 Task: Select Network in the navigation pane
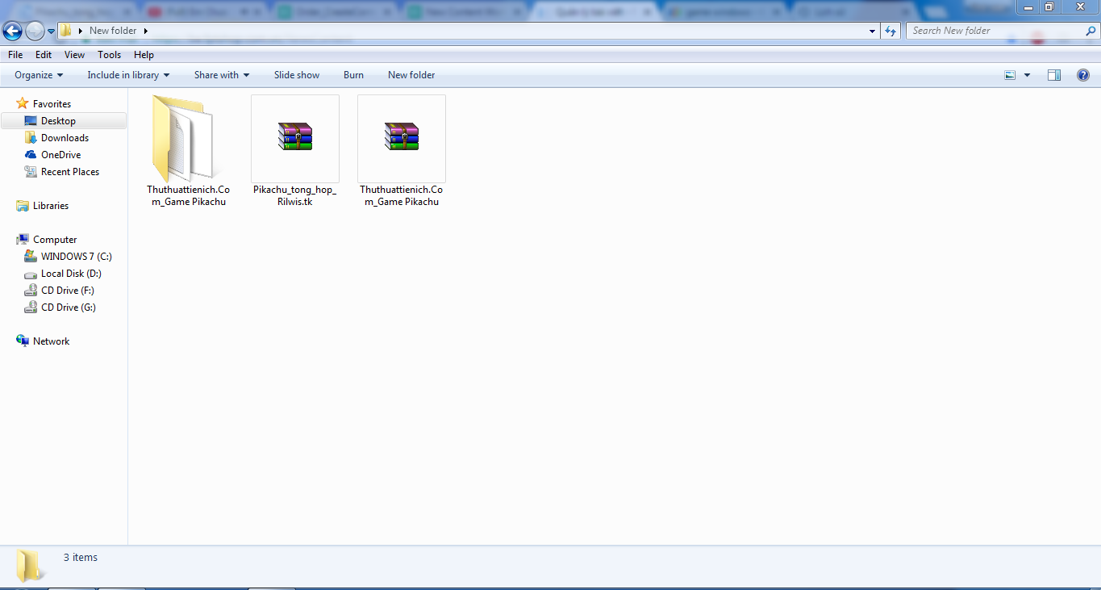pyautogui.click(x=51, y=341)
